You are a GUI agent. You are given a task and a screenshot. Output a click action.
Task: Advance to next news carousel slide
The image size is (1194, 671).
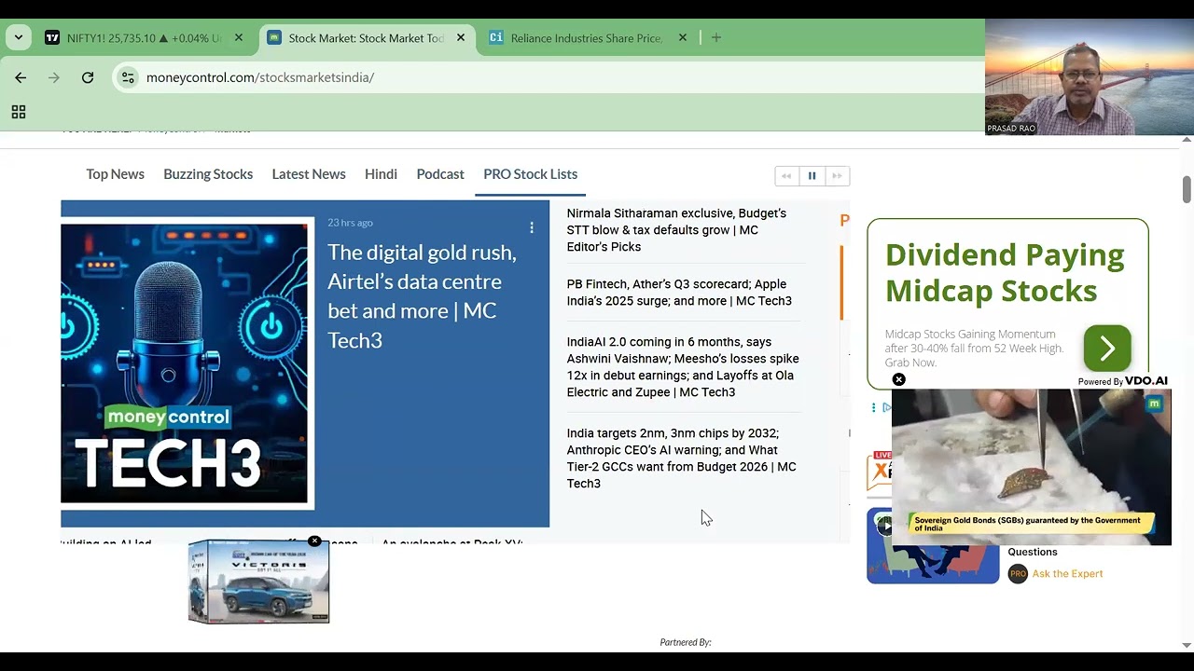(x=837, y=176)
